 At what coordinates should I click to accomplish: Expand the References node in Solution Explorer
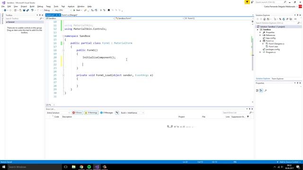[260, 35]
